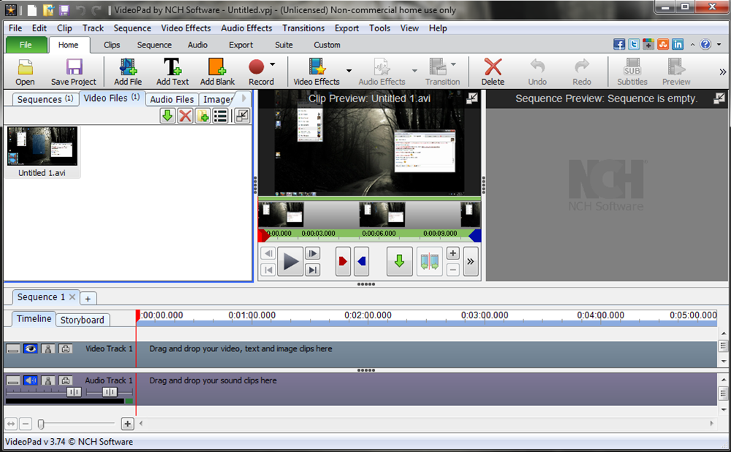The height and width of the screenshot is (452, 731).
Task: Share via the Twitter icon
Action: pos(634,45)
